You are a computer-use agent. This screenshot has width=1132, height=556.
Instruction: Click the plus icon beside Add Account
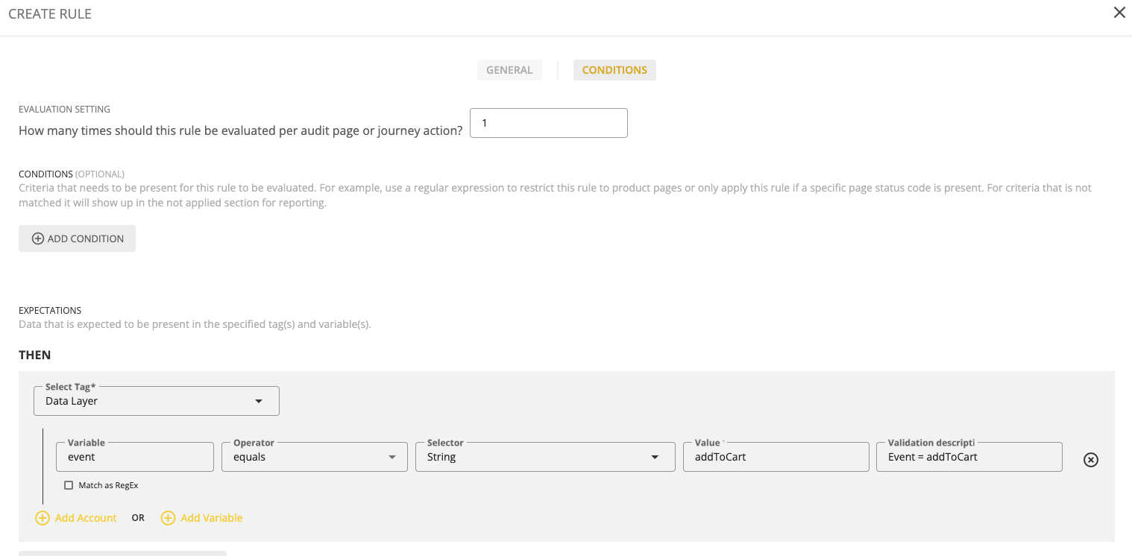click(43, 518)
